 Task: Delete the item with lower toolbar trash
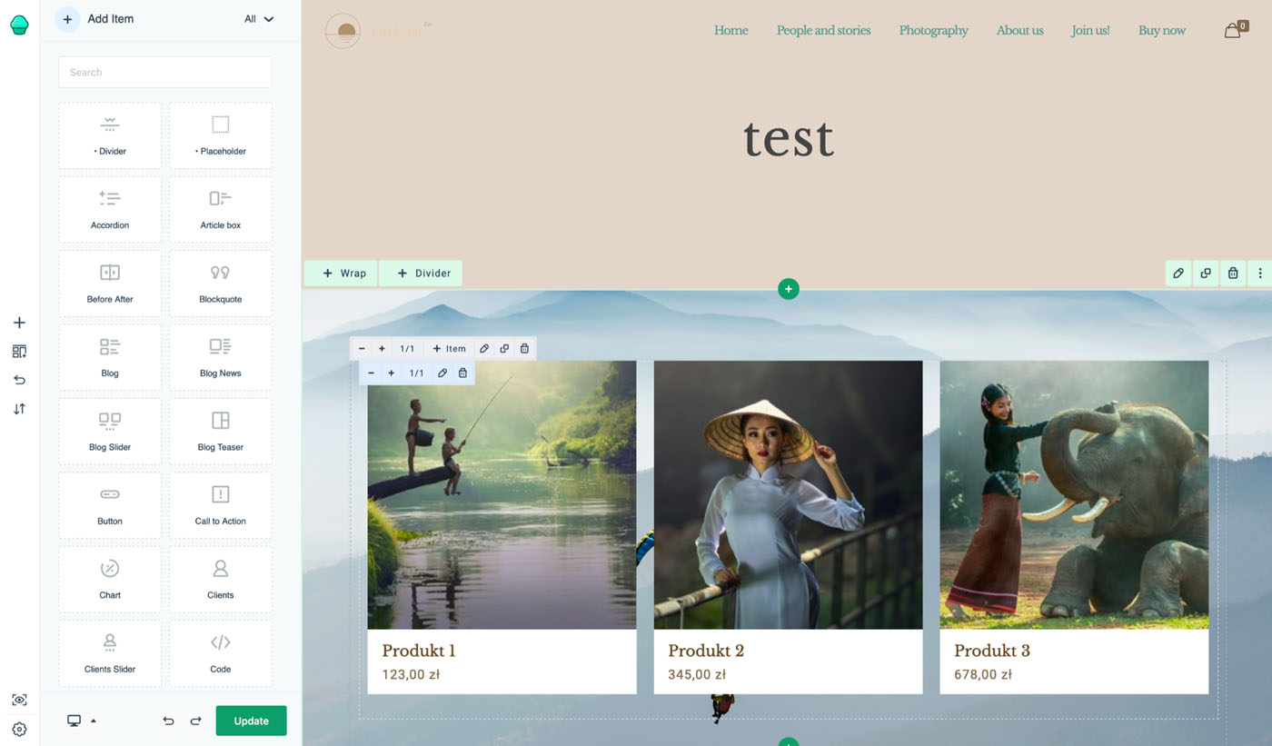pos(462,373)
